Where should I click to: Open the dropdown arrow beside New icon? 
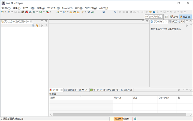[5, 12]
